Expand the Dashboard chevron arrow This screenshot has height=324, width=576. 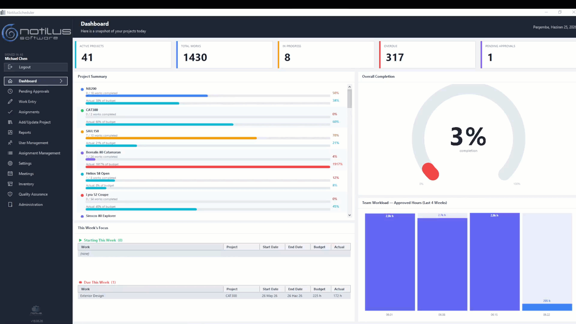click(61, 81)
